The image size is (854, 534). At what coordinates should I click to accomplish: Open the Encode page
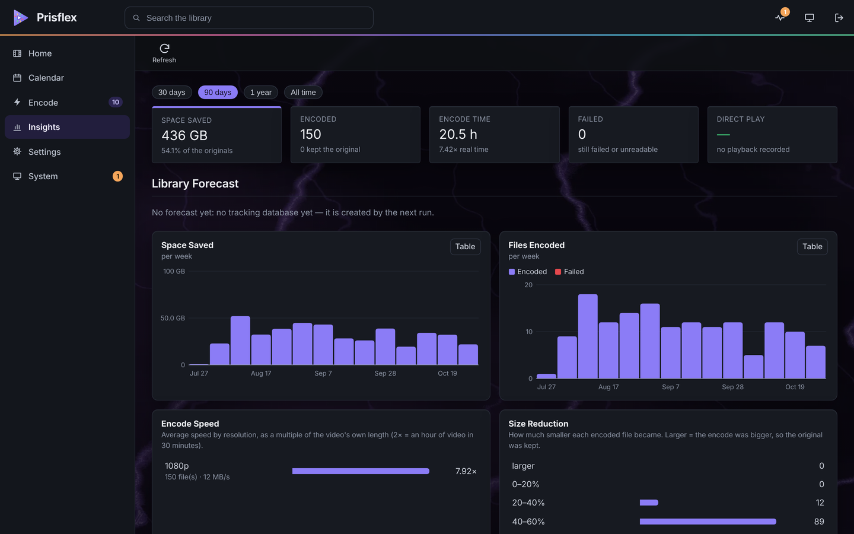pos(67,103)
